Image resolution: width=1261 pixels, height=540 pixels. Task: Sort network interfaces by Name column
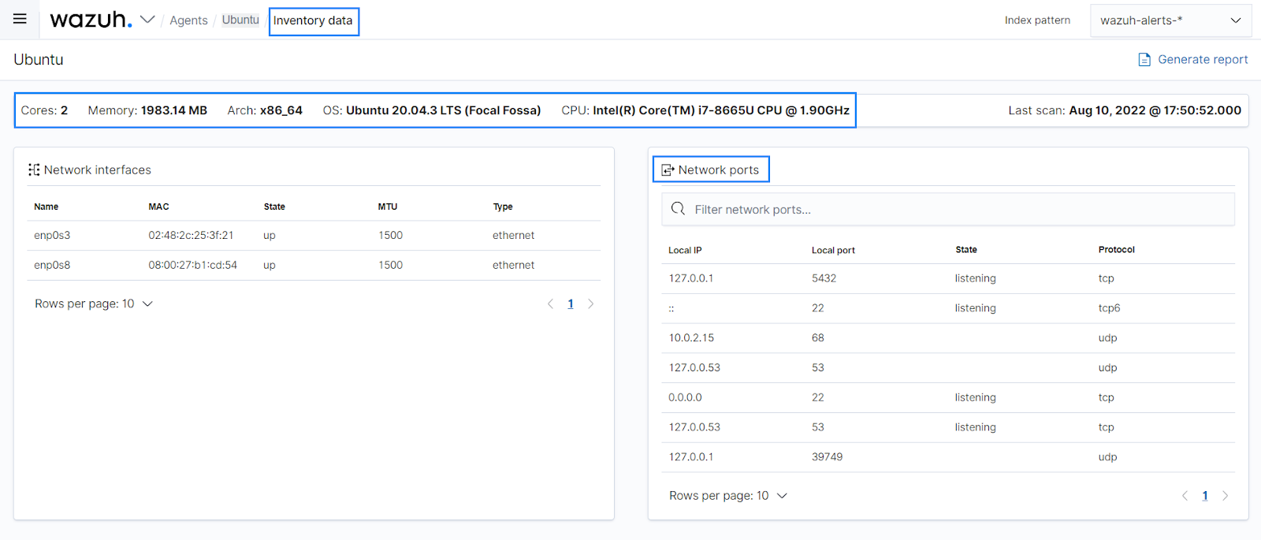(46, 207)
